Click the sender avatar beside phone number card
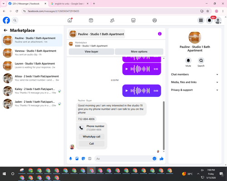Viewport: 227px width, 181px height. click(x=72, y=147)
